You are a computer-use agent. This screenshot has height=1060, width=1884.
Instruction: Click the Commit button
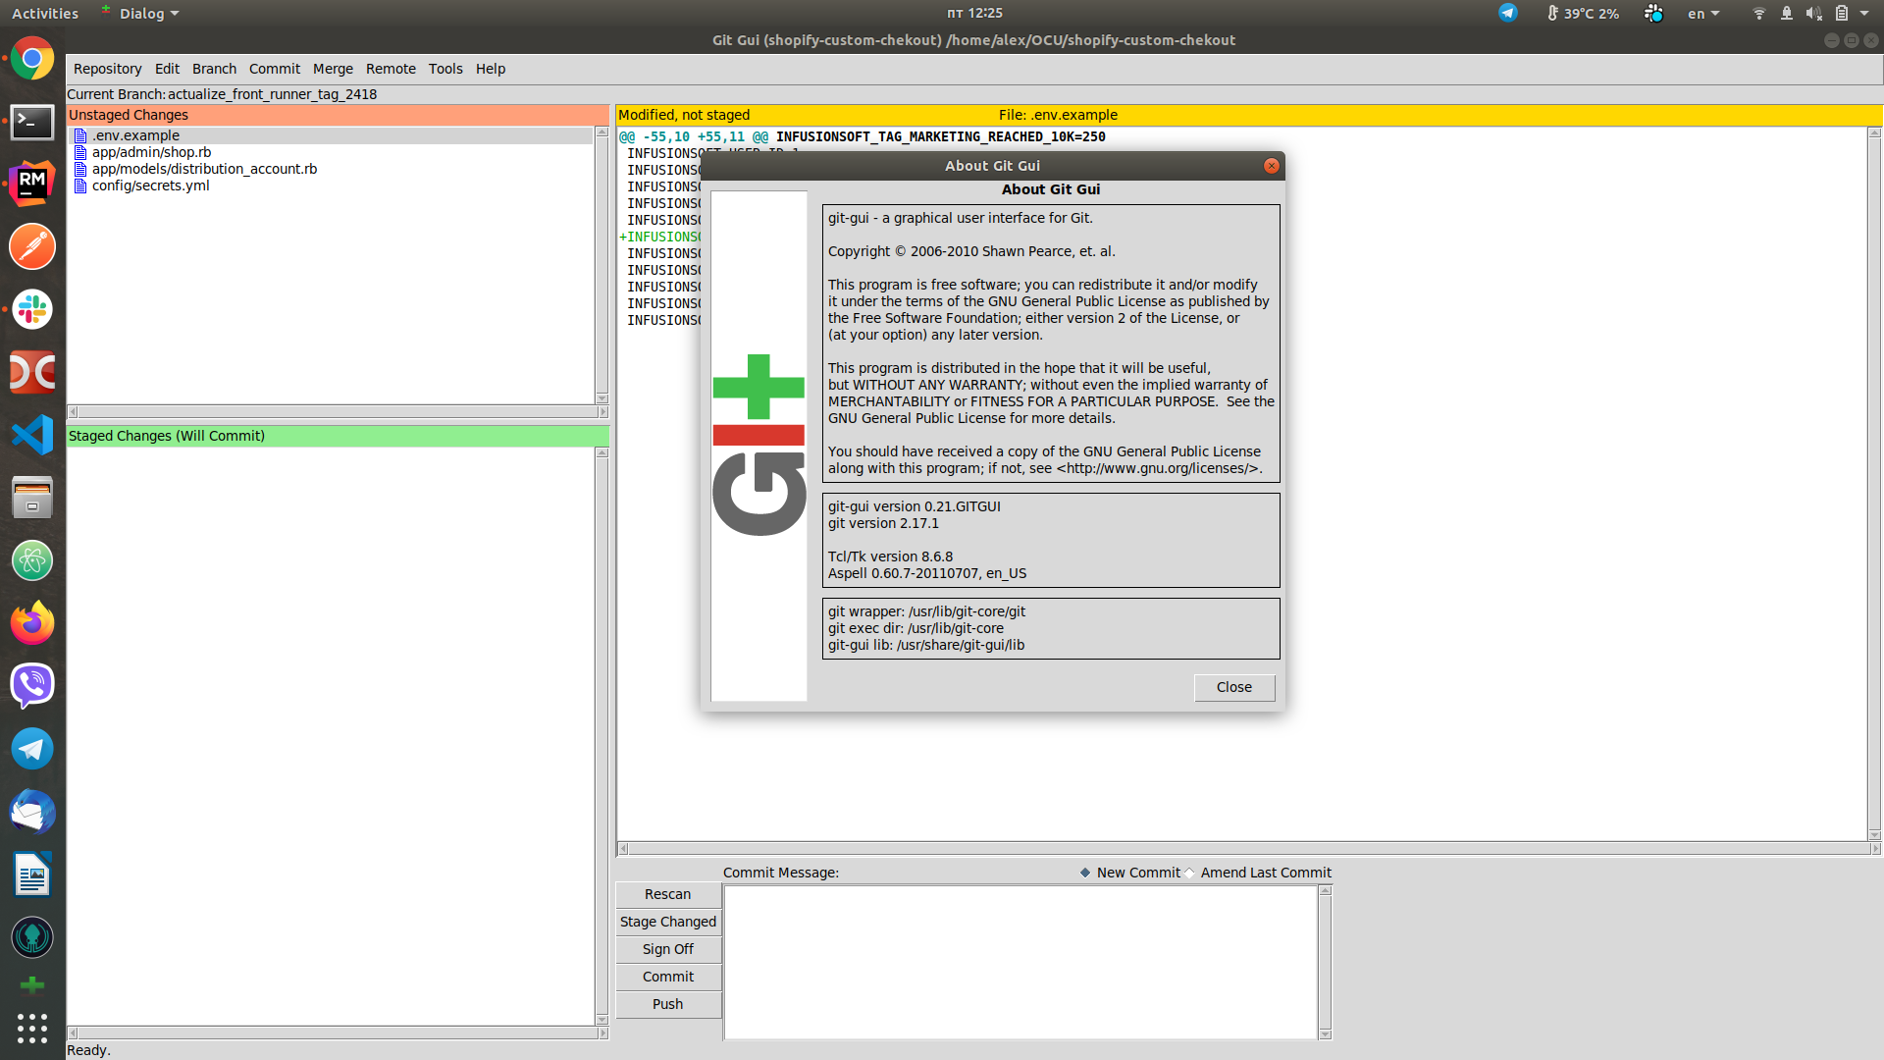[x=668, y=977]
